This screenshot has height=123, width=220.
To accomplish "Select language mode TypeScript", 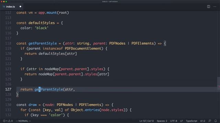I will coord(191,121).
